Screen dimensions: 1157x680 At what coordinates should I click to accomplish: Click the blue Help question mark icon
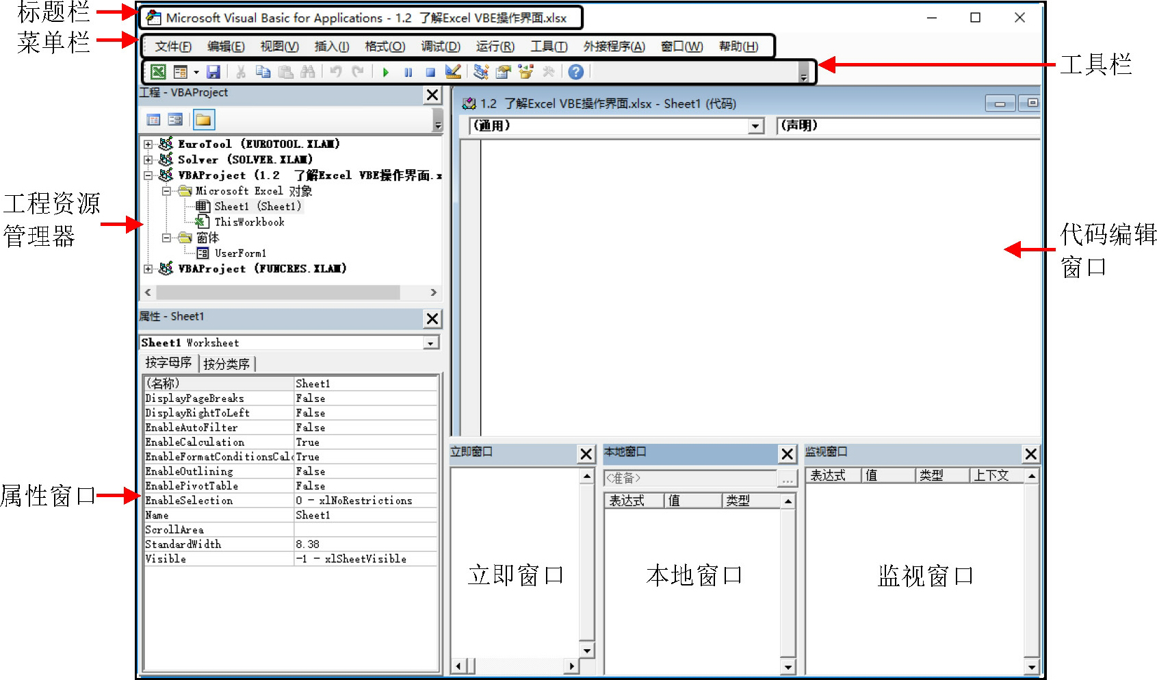(576, 72)
